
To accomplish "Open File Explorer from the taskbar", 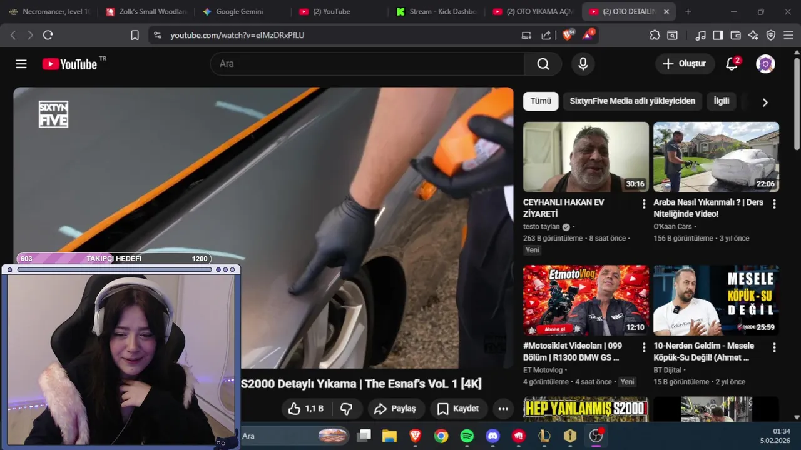I will tap(389, 436).
